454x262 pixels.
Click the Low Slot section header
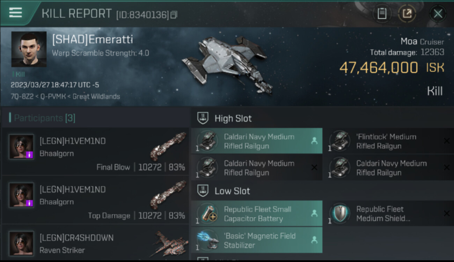pos(232,191)
